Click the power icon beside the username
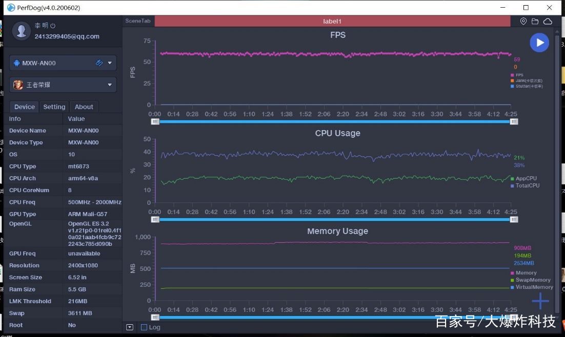 coord(53,26)
